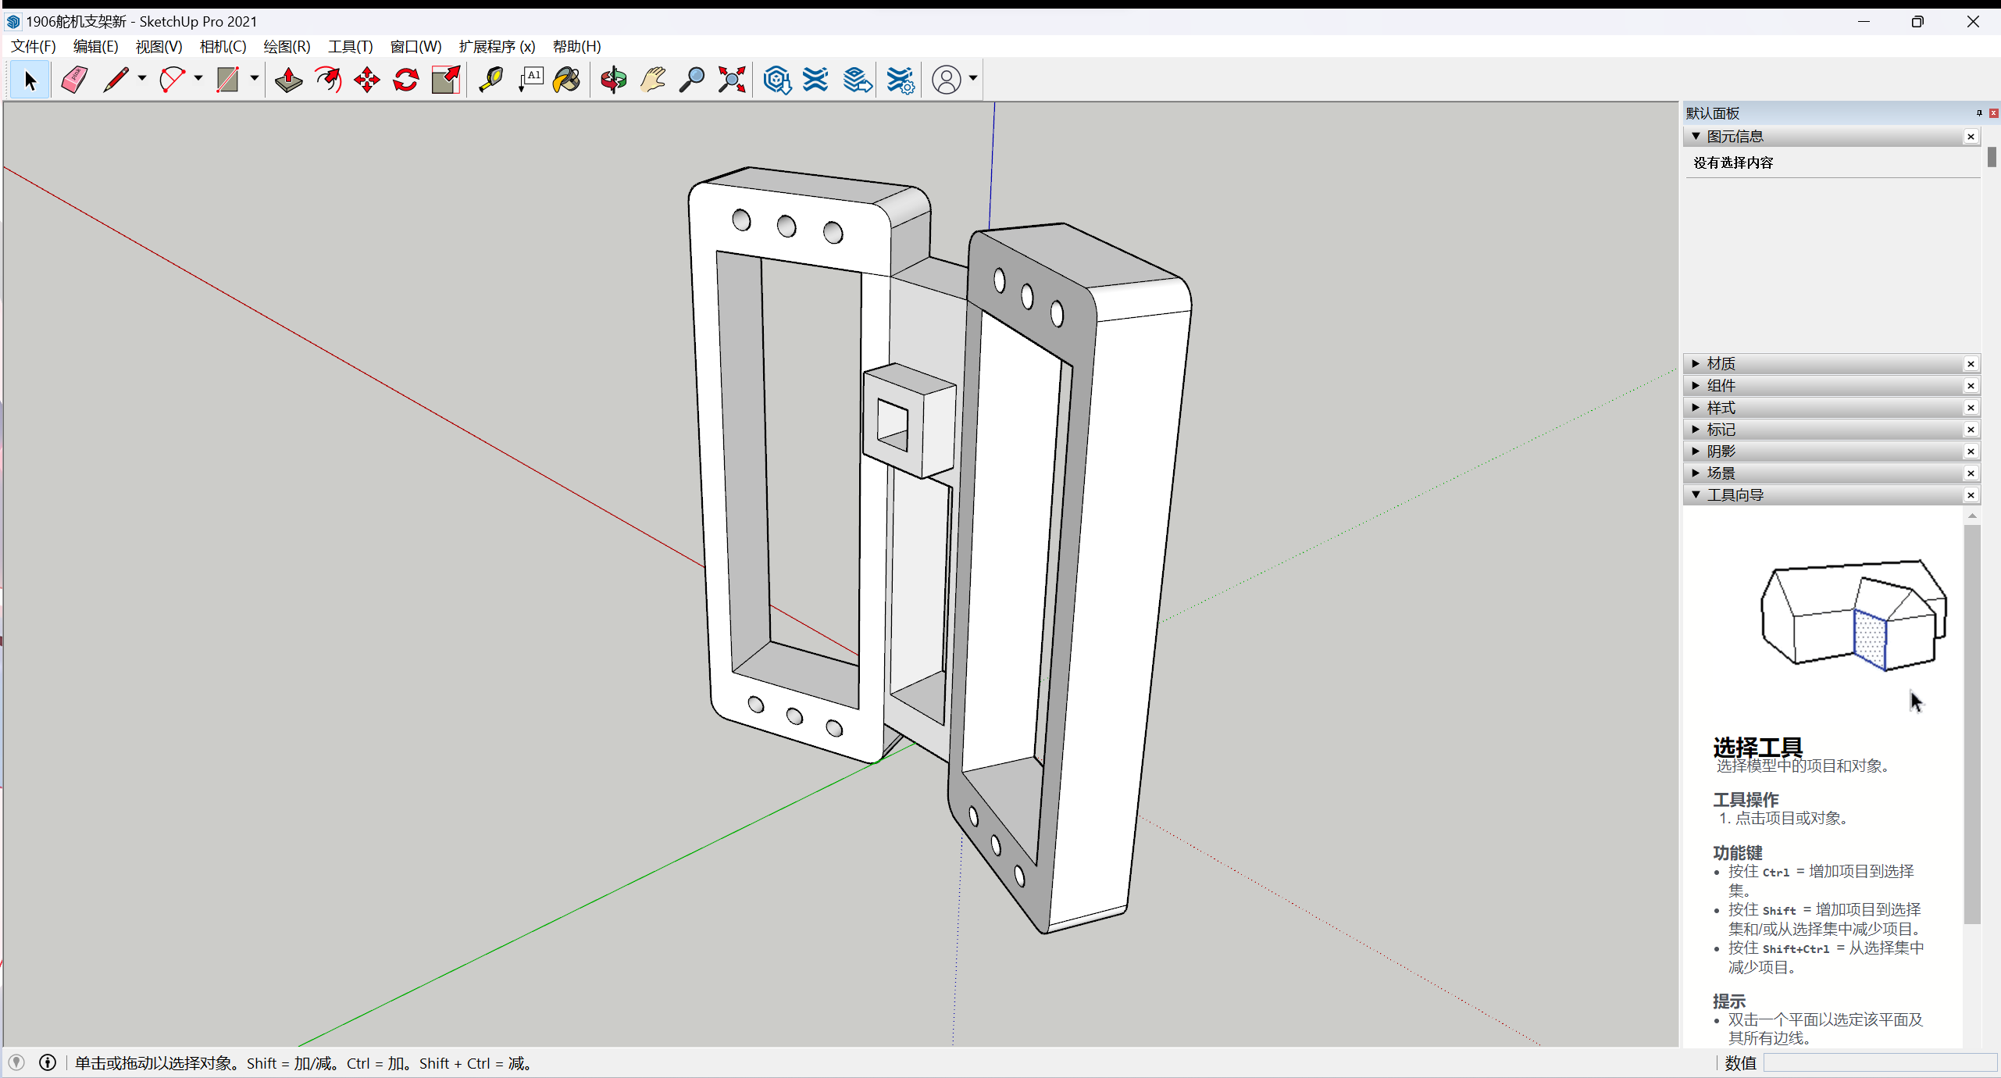Select the Tape Measure tool
This screenshot has height=1078, width=2001.
[x=490, y=80]
